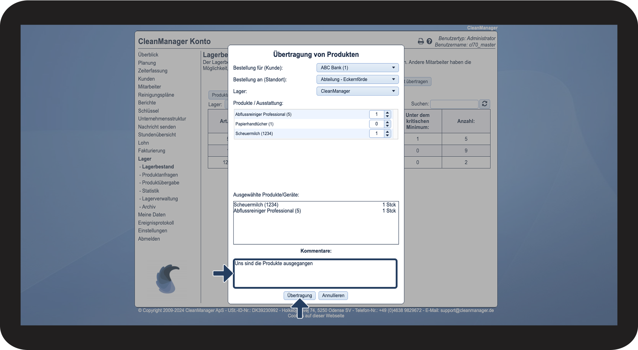Click the Anzahl column header
638x350 pixels.
[x=466, y=121]
